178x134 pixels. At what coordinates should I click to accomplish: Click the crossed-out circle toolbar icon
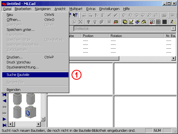coord(81,22)
